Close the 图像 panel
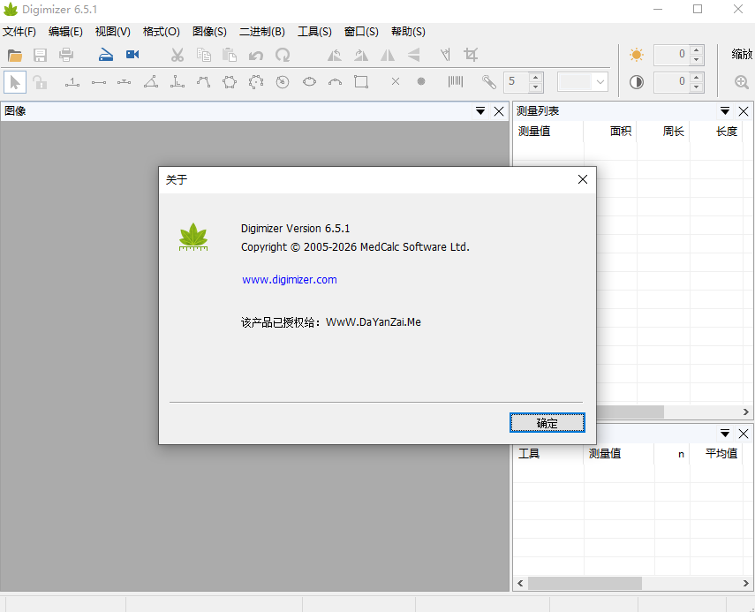The width and height of the screenshot is (755, 612). pos(499,111)
